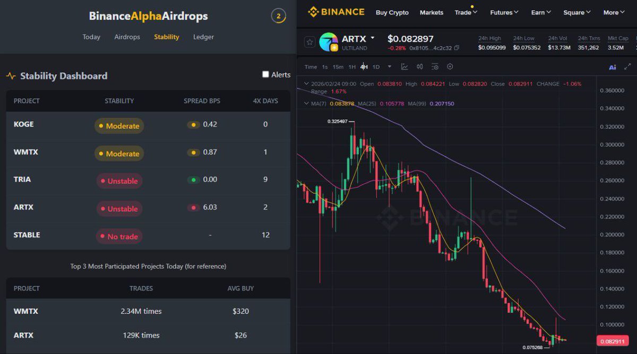Select the 4H chart interval
The image size is (637, 354).
(x=364, y=67)
